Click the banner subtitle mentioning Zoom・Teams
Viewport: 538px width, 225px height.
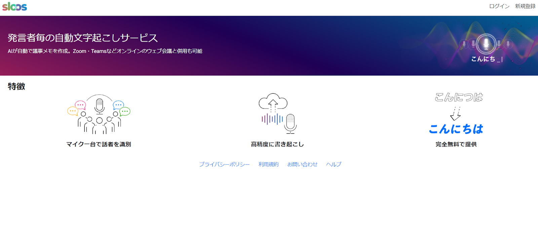pos(105,51)
